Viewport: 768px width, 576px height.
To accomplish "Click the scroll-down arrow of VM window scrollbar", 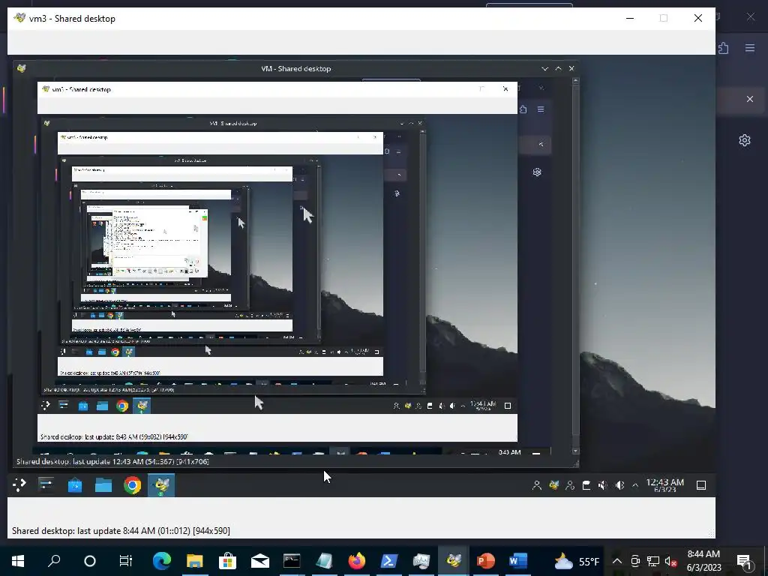I will click(575, 451).
